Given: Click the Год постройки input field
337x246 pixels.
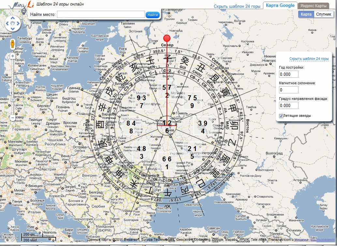Looking at the screenshot, I should (288, 74).
